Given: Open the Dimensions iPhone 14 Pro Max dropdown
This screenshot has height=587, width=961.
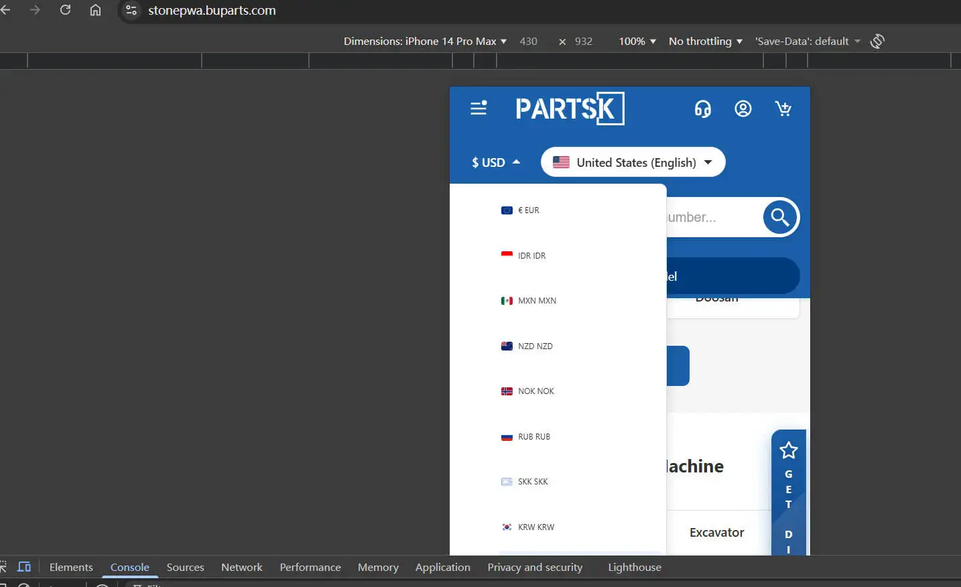Looking at the screenshot, I should pyautogui.click(x=425, y=42).
